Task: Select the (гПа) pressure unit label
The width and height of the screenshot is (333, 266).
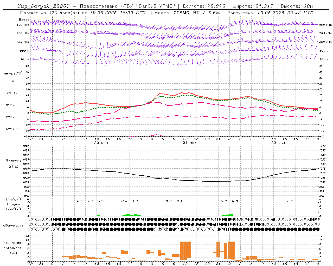Action: [13, 167]
